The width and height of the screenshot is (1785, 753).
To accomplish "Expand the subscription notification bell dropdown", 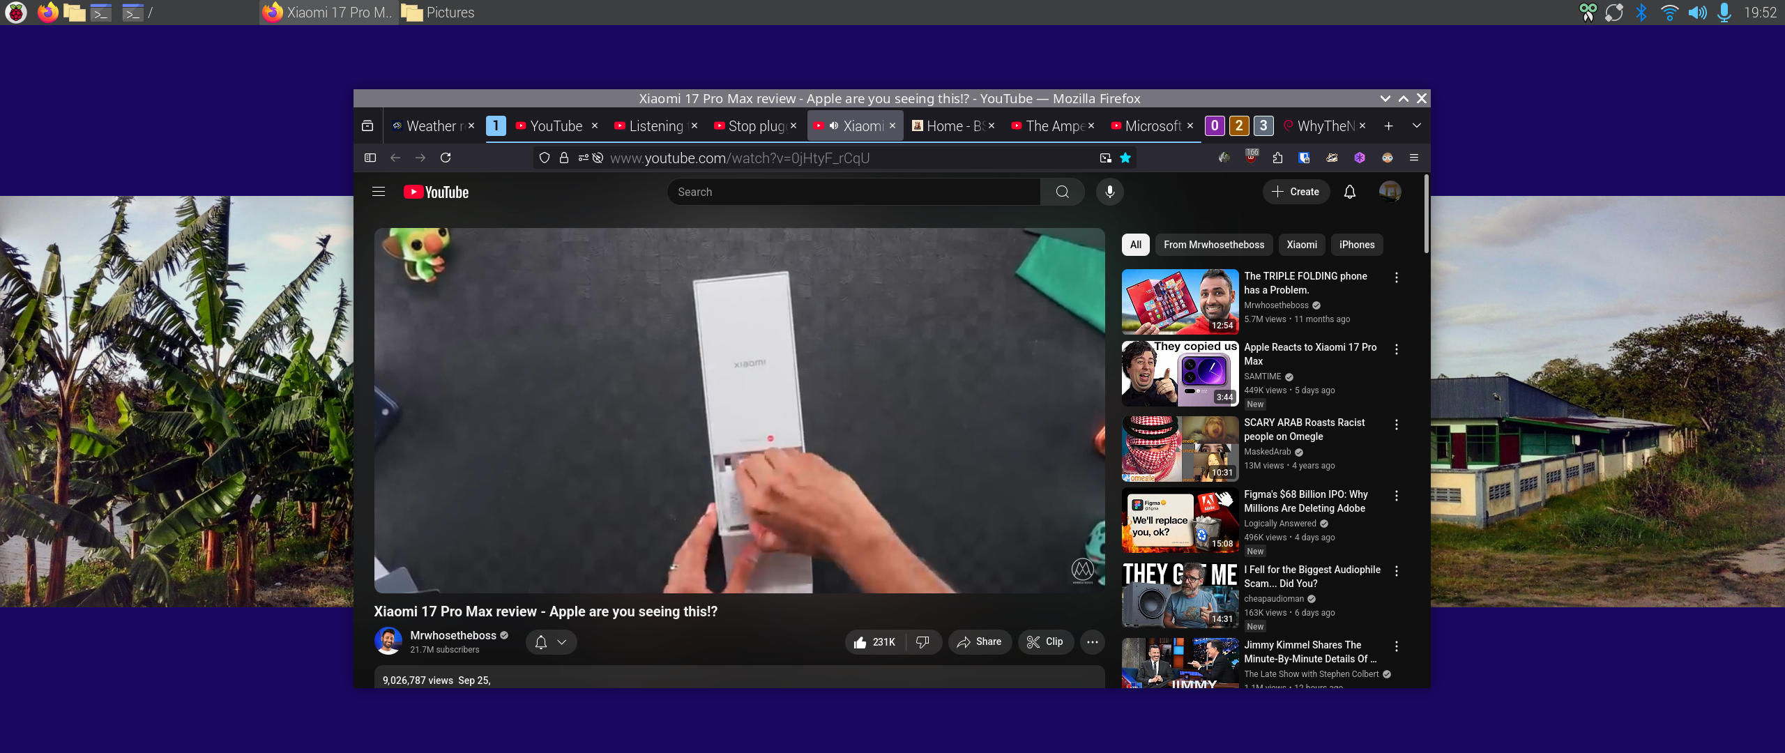I will (561, 642).
